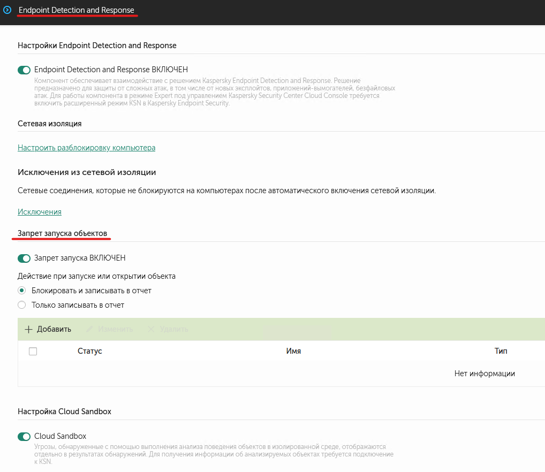The height and width of the screenshot is (472, 545).
Task: Toggle Endpoint Detection and Response switch
Action: click(24, 70)
